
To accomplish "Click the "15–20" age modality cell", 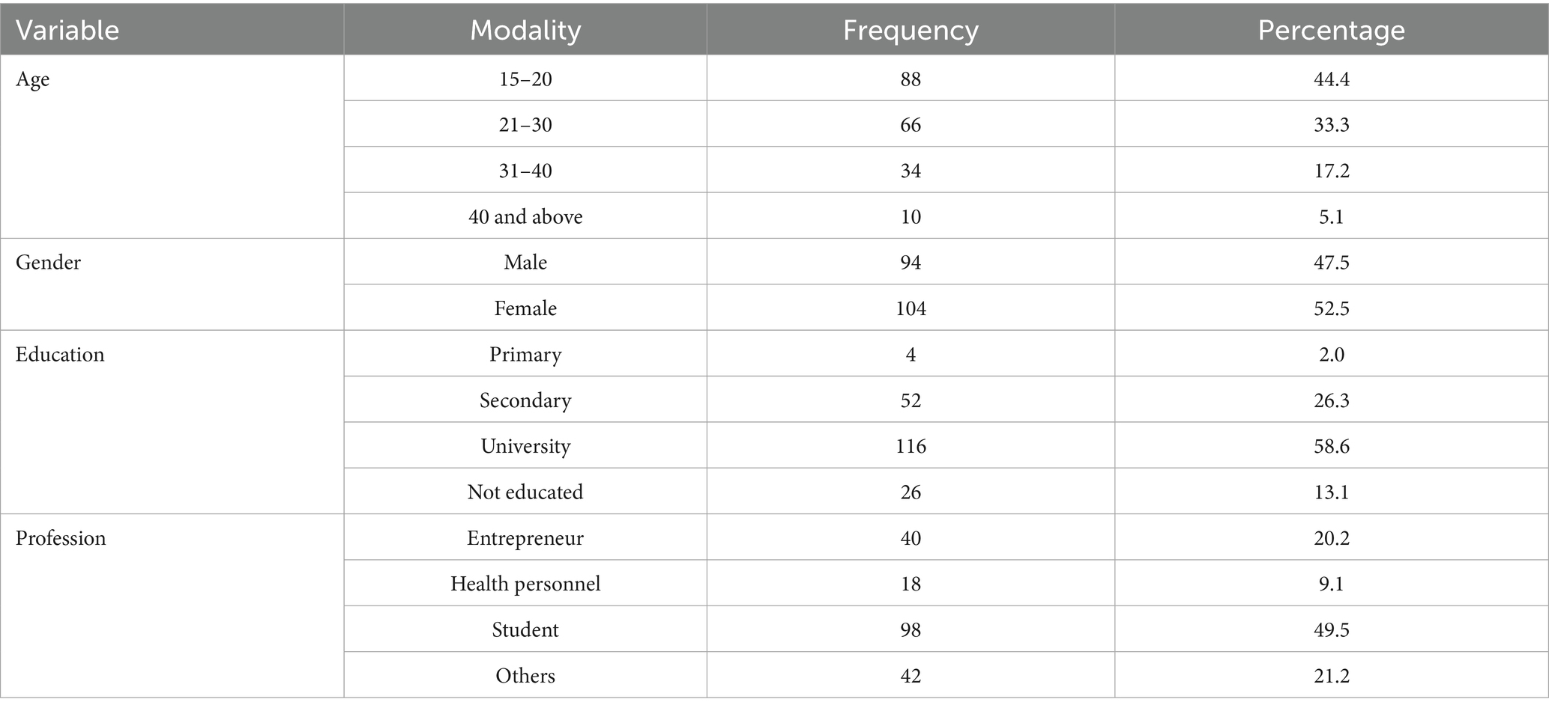I will tap(525, 79).
